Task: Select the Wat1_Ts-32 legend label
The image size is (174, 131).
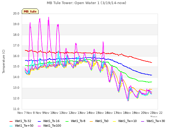Action: 23,121
